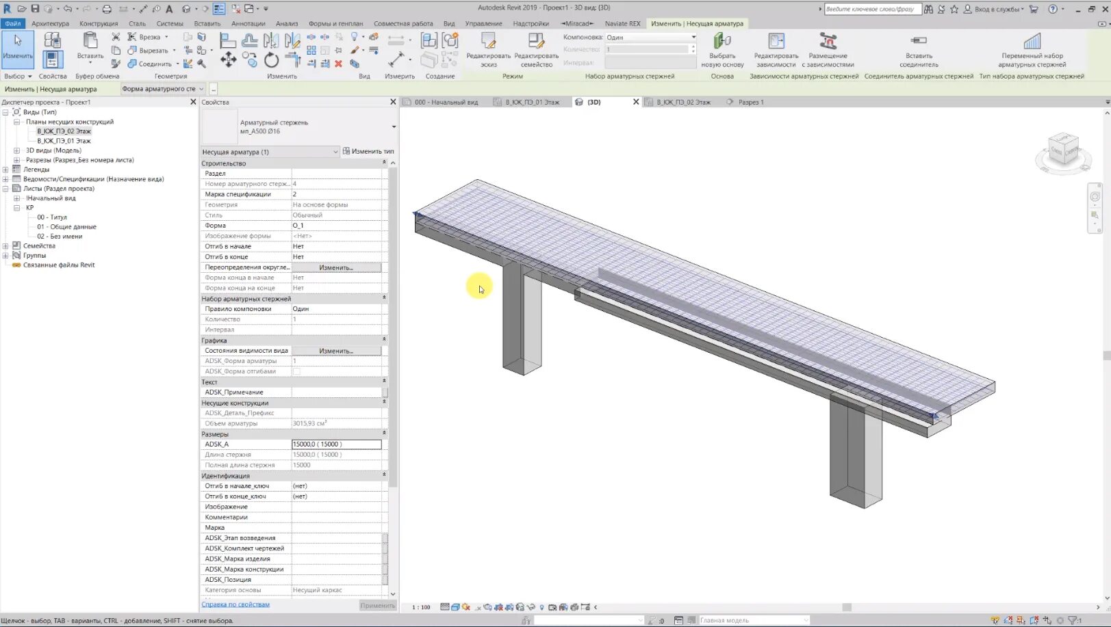The image size is (1111, 627).
Task: Open the Несущая арматура (1) filter dropdown
Action: [335, 152]
